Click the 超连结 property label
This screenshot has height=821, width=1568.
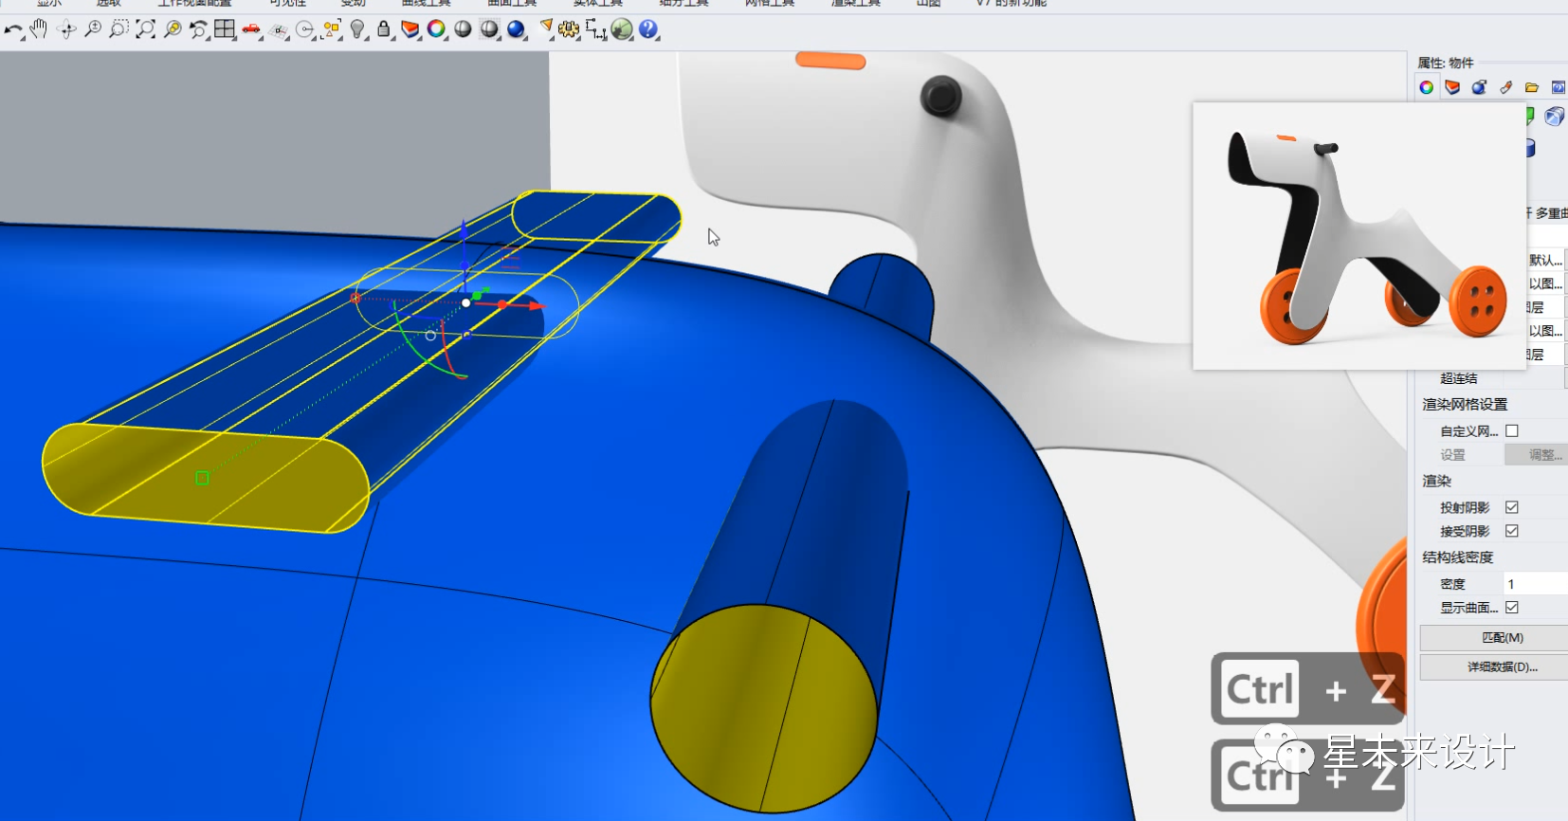(1459, 378)
